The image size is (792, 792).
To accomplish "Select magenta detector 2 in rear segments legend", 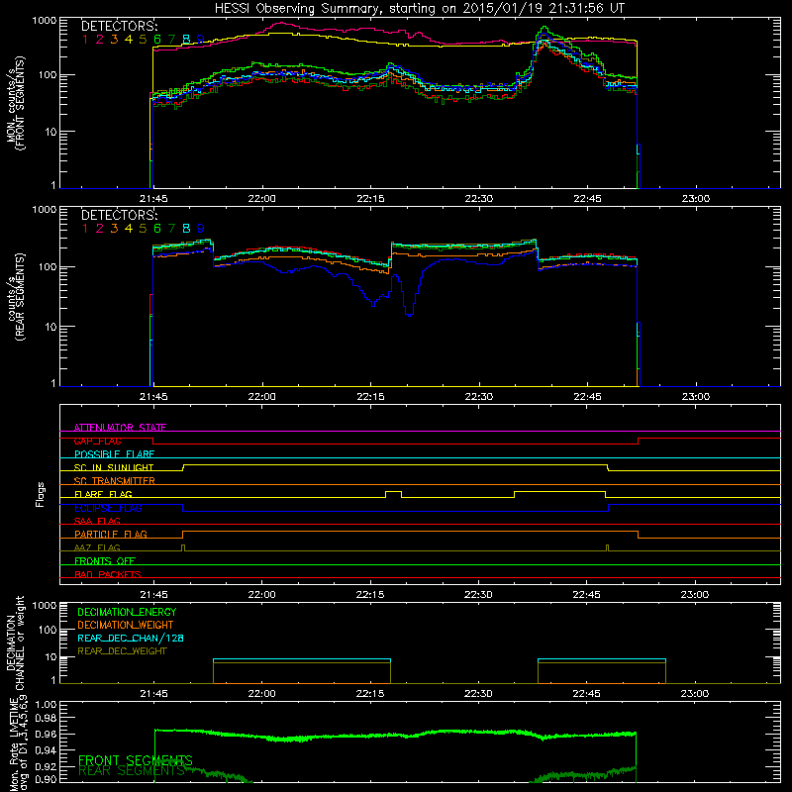I will click(100, 229).
